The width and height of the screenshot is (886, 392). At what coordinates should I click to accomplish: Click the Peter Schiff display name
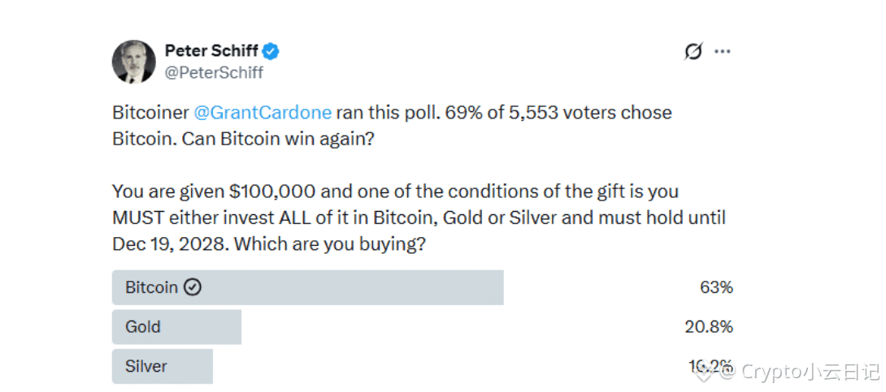coord(211,51)
